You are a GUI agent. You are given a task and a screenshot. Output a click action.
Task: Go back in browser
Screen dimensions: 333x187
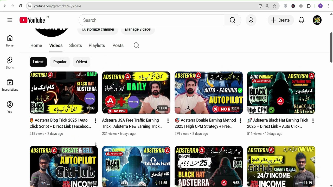pos(5,6)
